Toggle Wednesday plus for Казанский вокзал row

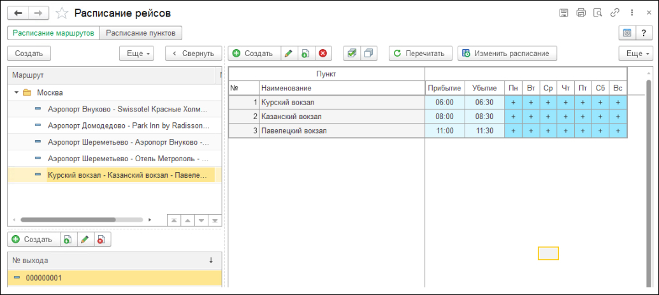tap(548, 117)
